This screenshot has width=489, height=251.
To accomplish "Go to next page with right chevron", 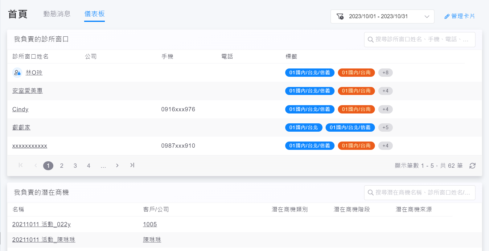I will tap(117, 166).
